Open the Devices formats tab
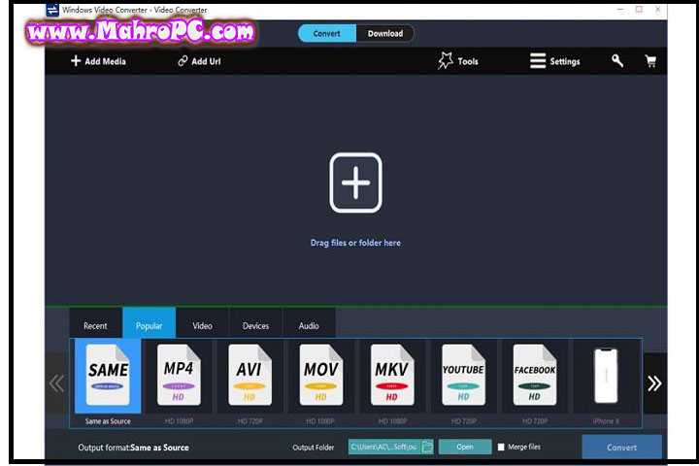The height and width of the screenshot is (466, 699). coord(256,325)
